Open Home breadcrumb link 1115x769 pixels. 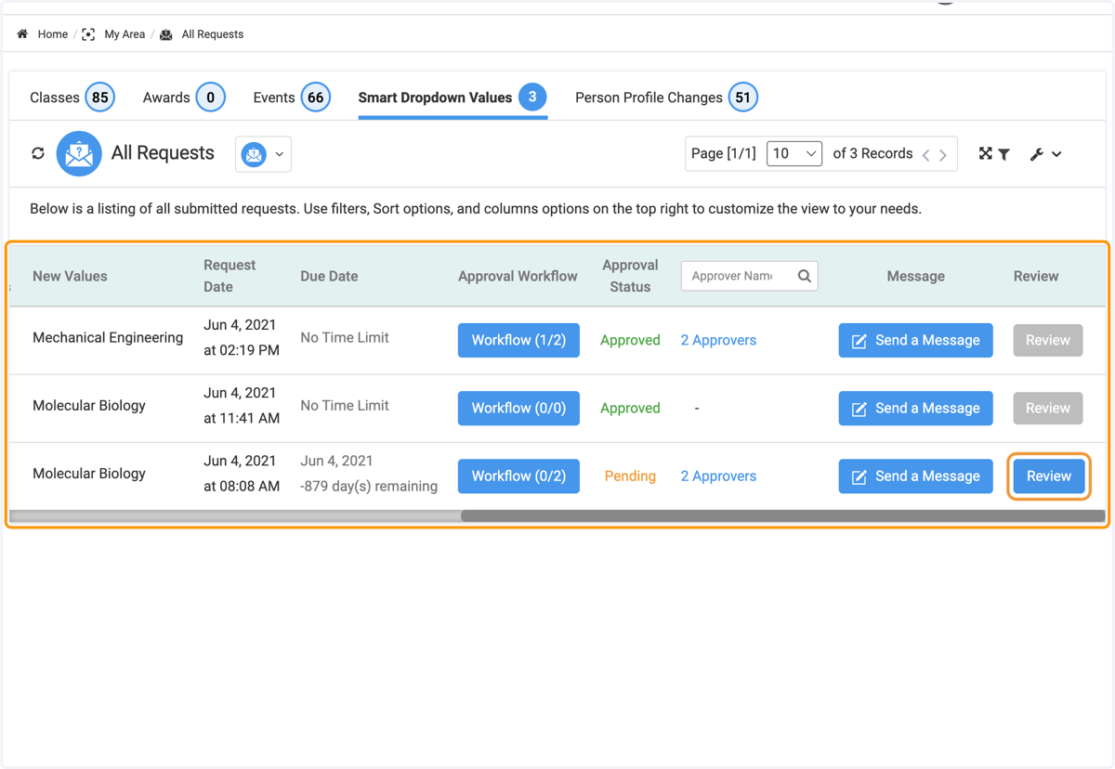point(53,34)
